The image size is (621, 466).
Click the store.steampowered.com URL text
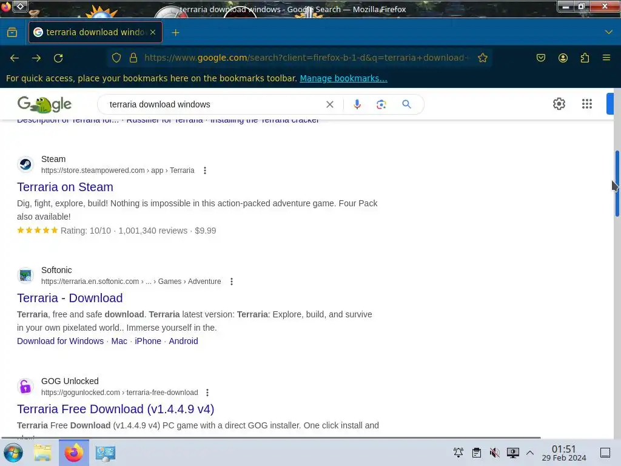(118, 171)
